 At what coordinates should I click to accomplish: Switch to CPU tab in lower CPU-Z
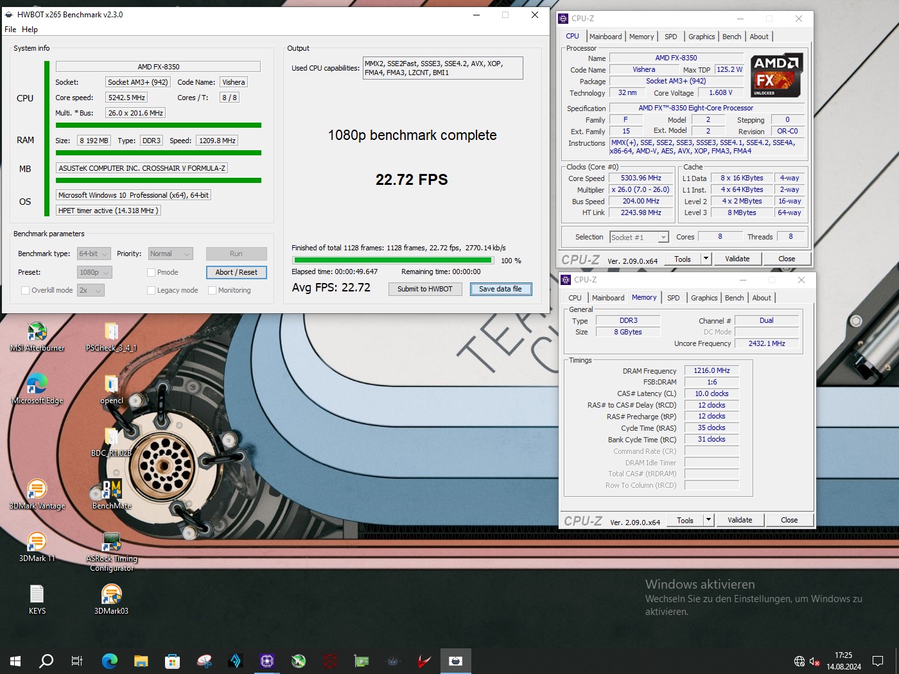(x=575, y=298)
